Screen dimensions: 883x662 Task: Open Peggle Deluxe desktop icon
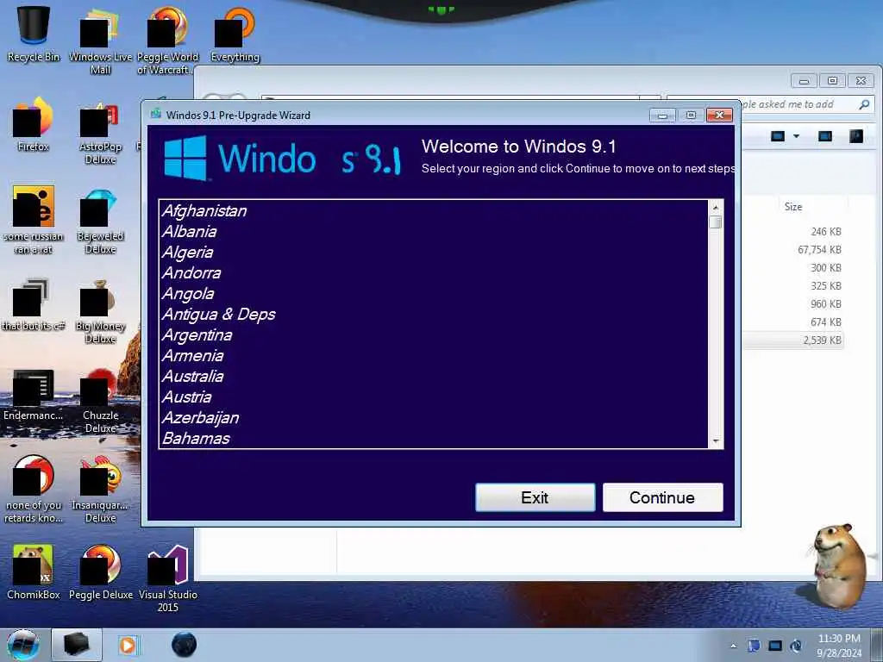tap(100, 571)
